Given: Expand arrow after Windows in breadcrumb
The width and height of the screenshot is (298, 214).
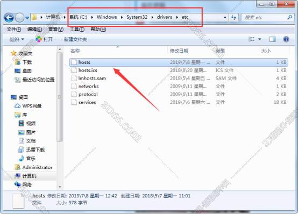Looking at the screenshot, I should click(x=122, y=17).
